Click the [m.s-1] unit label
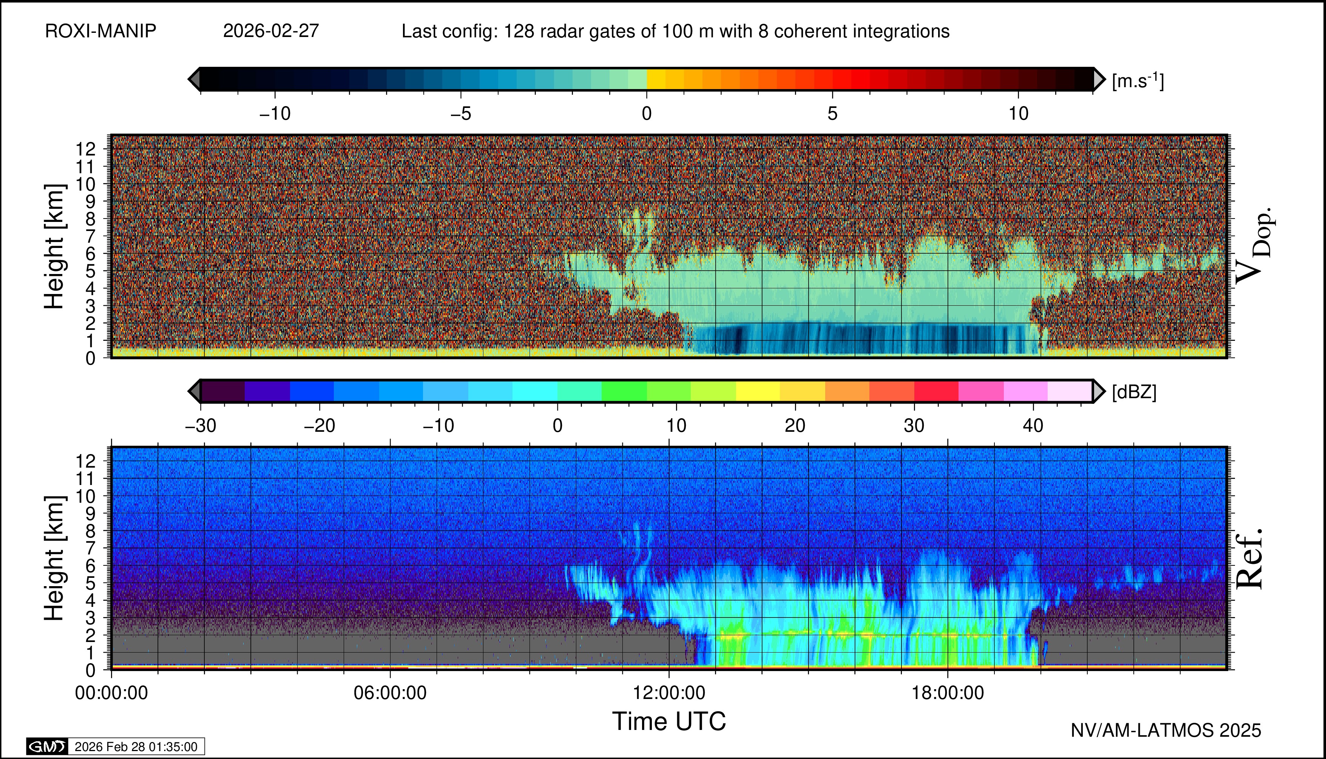 click(x=1138, y=81)
